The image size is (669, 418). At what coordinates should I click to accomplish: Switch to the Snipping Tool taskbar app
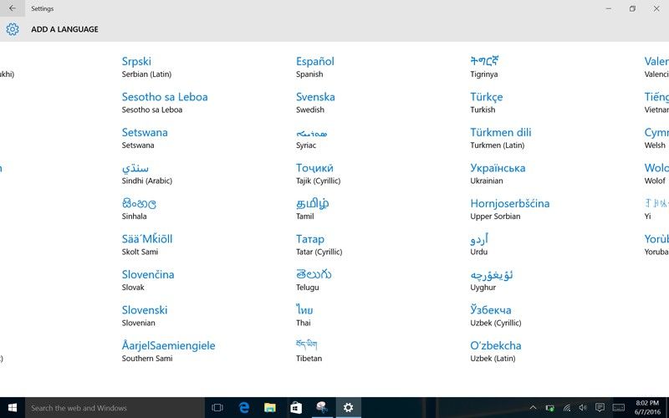click(x=322, y=408)
